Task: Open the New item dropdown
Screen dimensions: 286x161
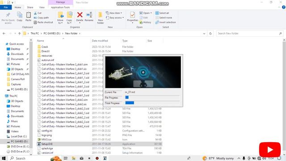Action: pos(114,13)
